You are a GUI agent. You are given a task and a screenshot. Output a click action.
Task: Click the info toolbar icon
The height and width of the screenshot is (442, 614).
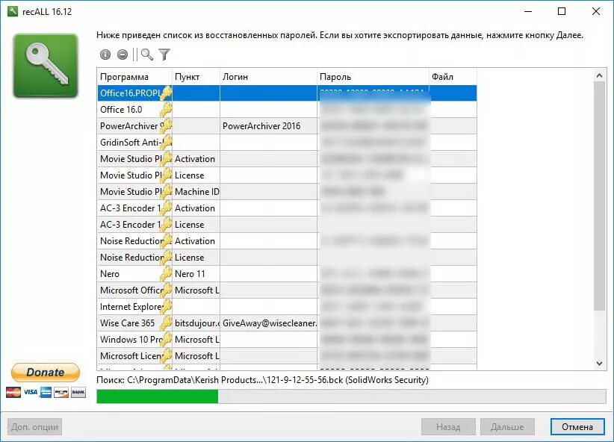(105, 55)
